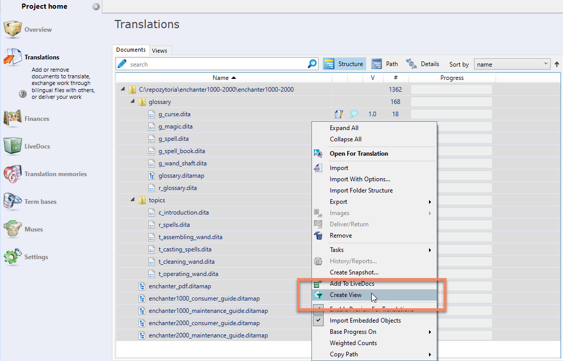Open the Overview section icon
This screenshot has height=361, width=563.
click(13, 30)
